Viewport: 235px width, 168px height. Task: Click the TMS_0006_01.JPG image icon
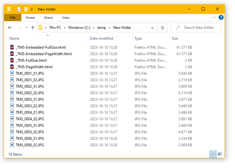point(12,138)
